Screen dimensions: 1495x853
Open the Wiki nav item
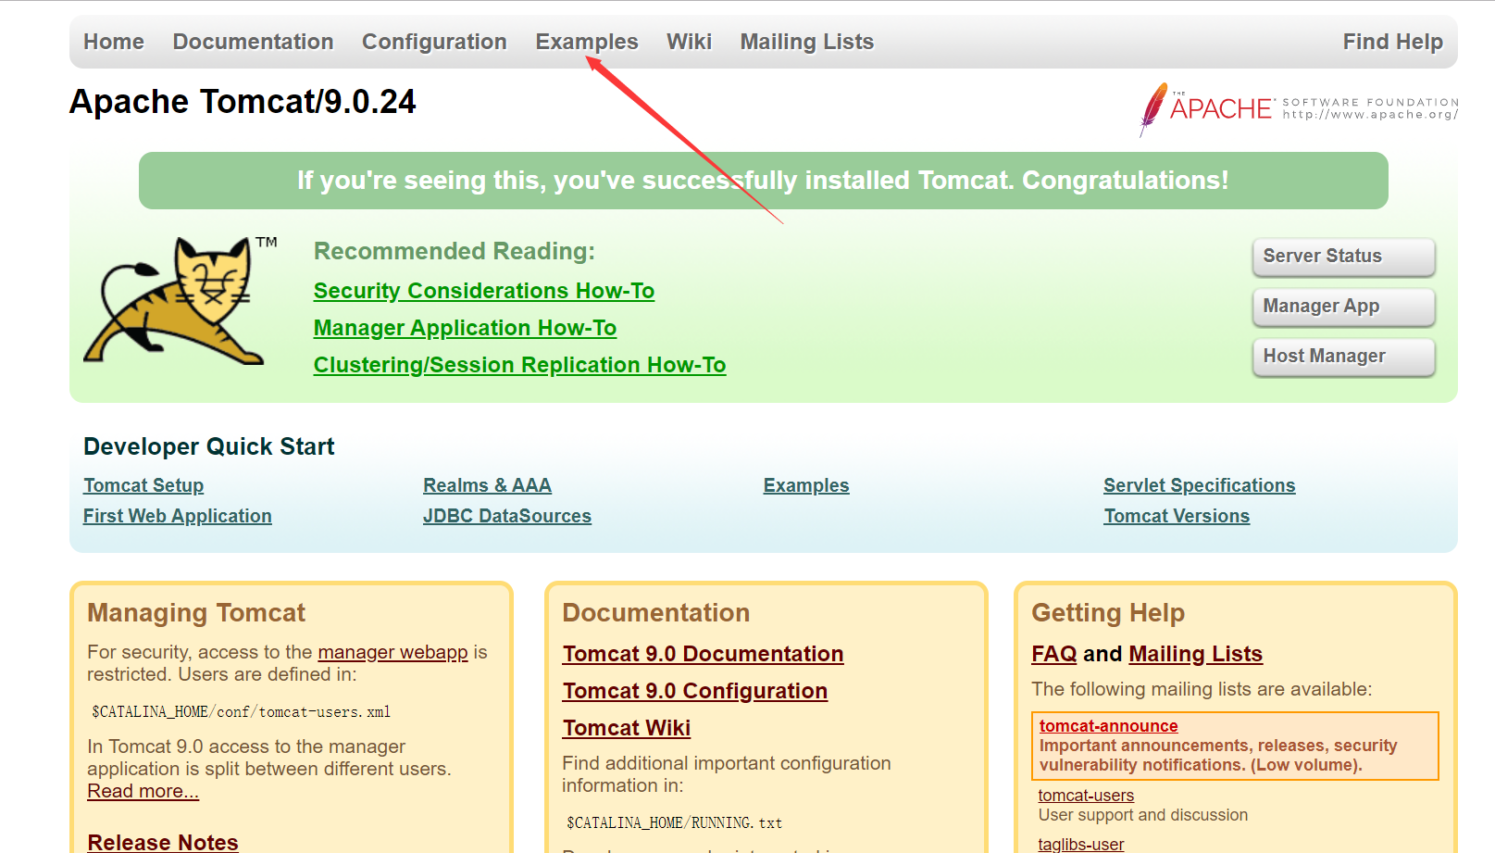click(x=689, y=42)
